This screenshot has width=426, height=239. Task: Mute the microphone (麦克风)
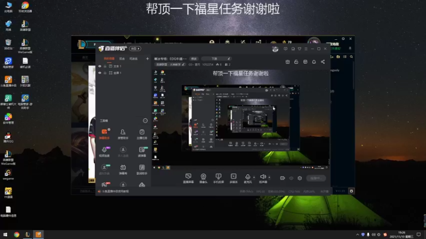click(248, 178)
